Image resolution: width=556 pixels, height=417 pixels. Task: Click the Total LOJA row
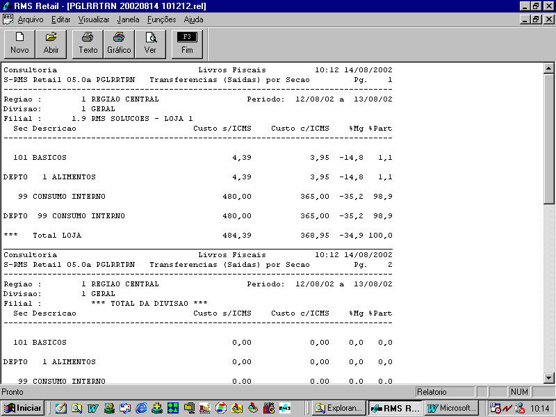[198, 236]
